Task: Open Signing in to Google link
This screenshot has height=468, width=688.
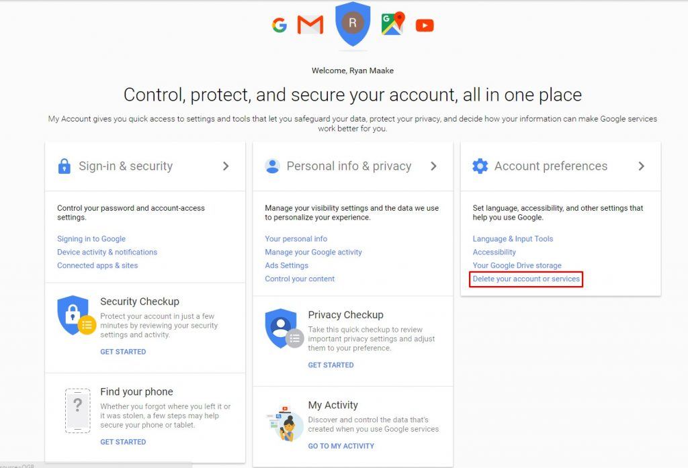Action: pyautogui.click(x=91, y=239)
